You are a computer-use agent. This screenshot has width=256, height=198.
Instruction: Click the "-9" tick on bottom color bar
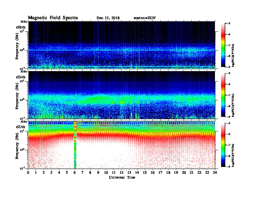coord(229,167)
